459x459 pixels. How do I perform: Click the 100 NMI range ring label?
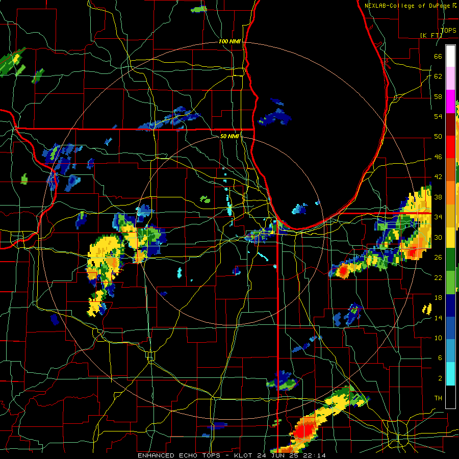coord(229,41)
